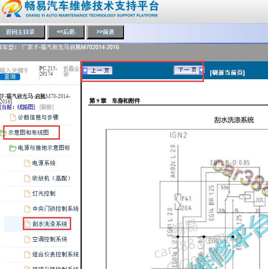Click the 当前：线路图 link

pyautogui.click(x=17, y=107)
